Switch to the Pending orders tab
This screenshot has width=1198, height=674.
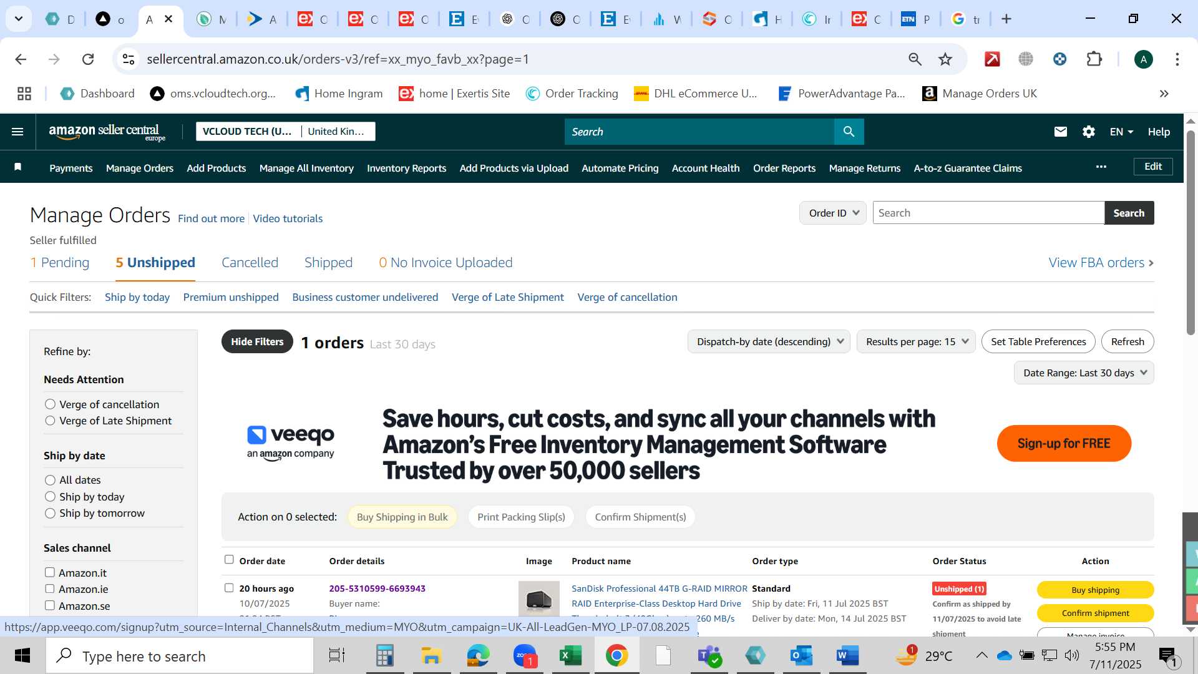point(60,263)
